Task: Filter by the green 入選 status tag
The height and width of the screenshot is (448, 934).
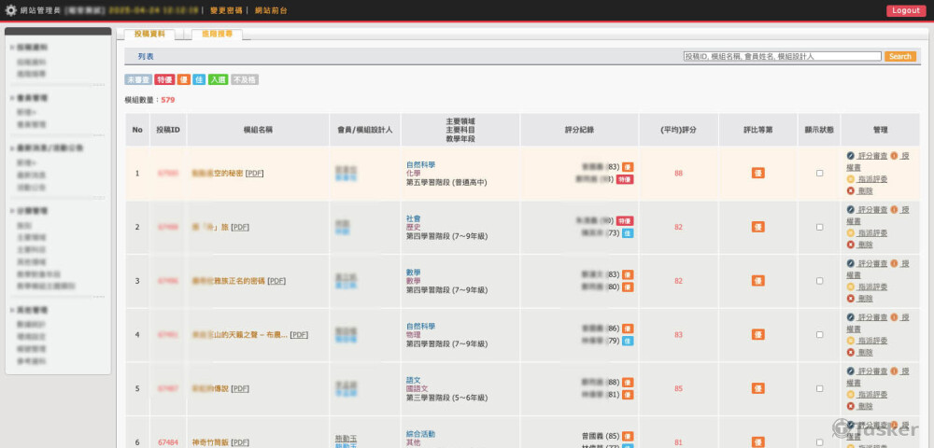Action: pyautogui.click(x=218, y=80)
